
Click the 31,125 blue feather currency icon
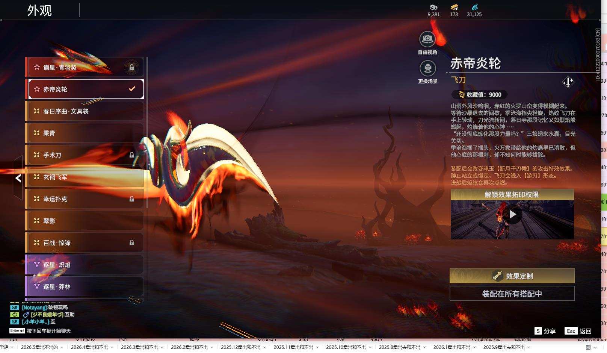(x=474, y=7)
